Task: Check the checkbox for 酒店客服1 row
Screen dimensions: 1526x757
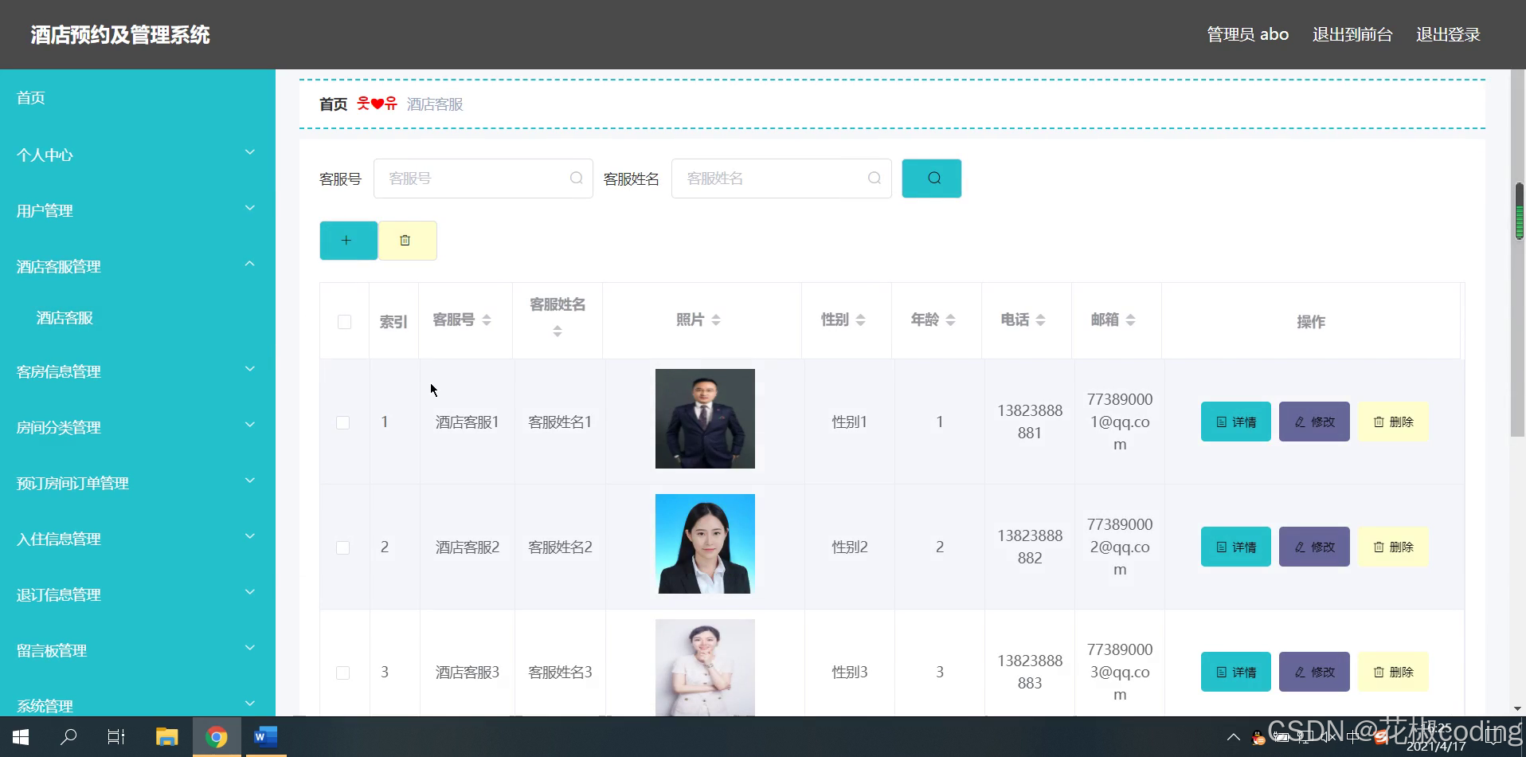Action: click(343, 422)
